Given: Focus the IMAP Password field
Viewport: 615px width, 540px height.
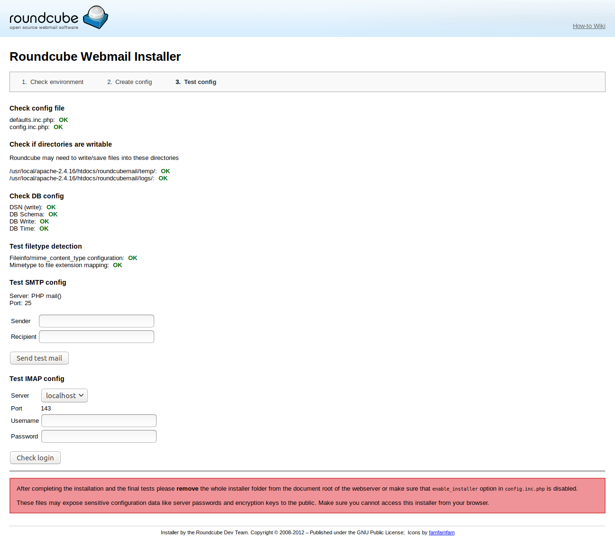Looking at the screenshot, I should pos(98,436).
